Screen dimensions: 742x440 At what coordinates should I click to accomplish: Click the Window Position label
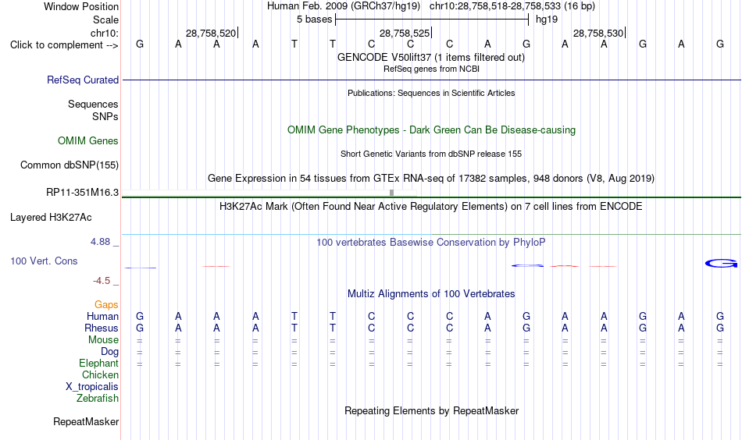tap(81, 6)
